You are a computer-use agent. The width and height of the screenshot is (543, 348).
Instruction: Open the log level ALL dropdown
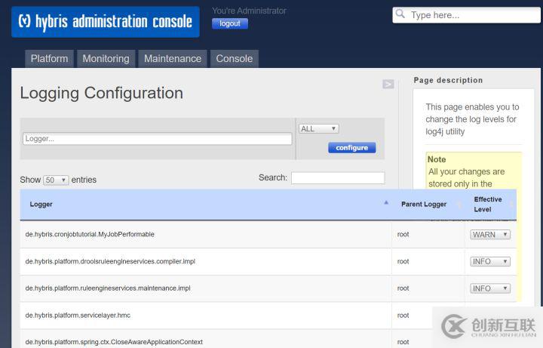pos(318,128)
